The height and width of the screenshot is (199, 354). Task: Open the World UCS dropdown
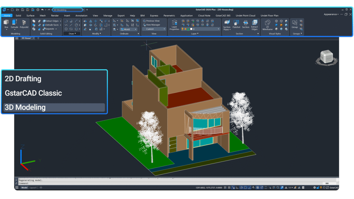point(129,29)
